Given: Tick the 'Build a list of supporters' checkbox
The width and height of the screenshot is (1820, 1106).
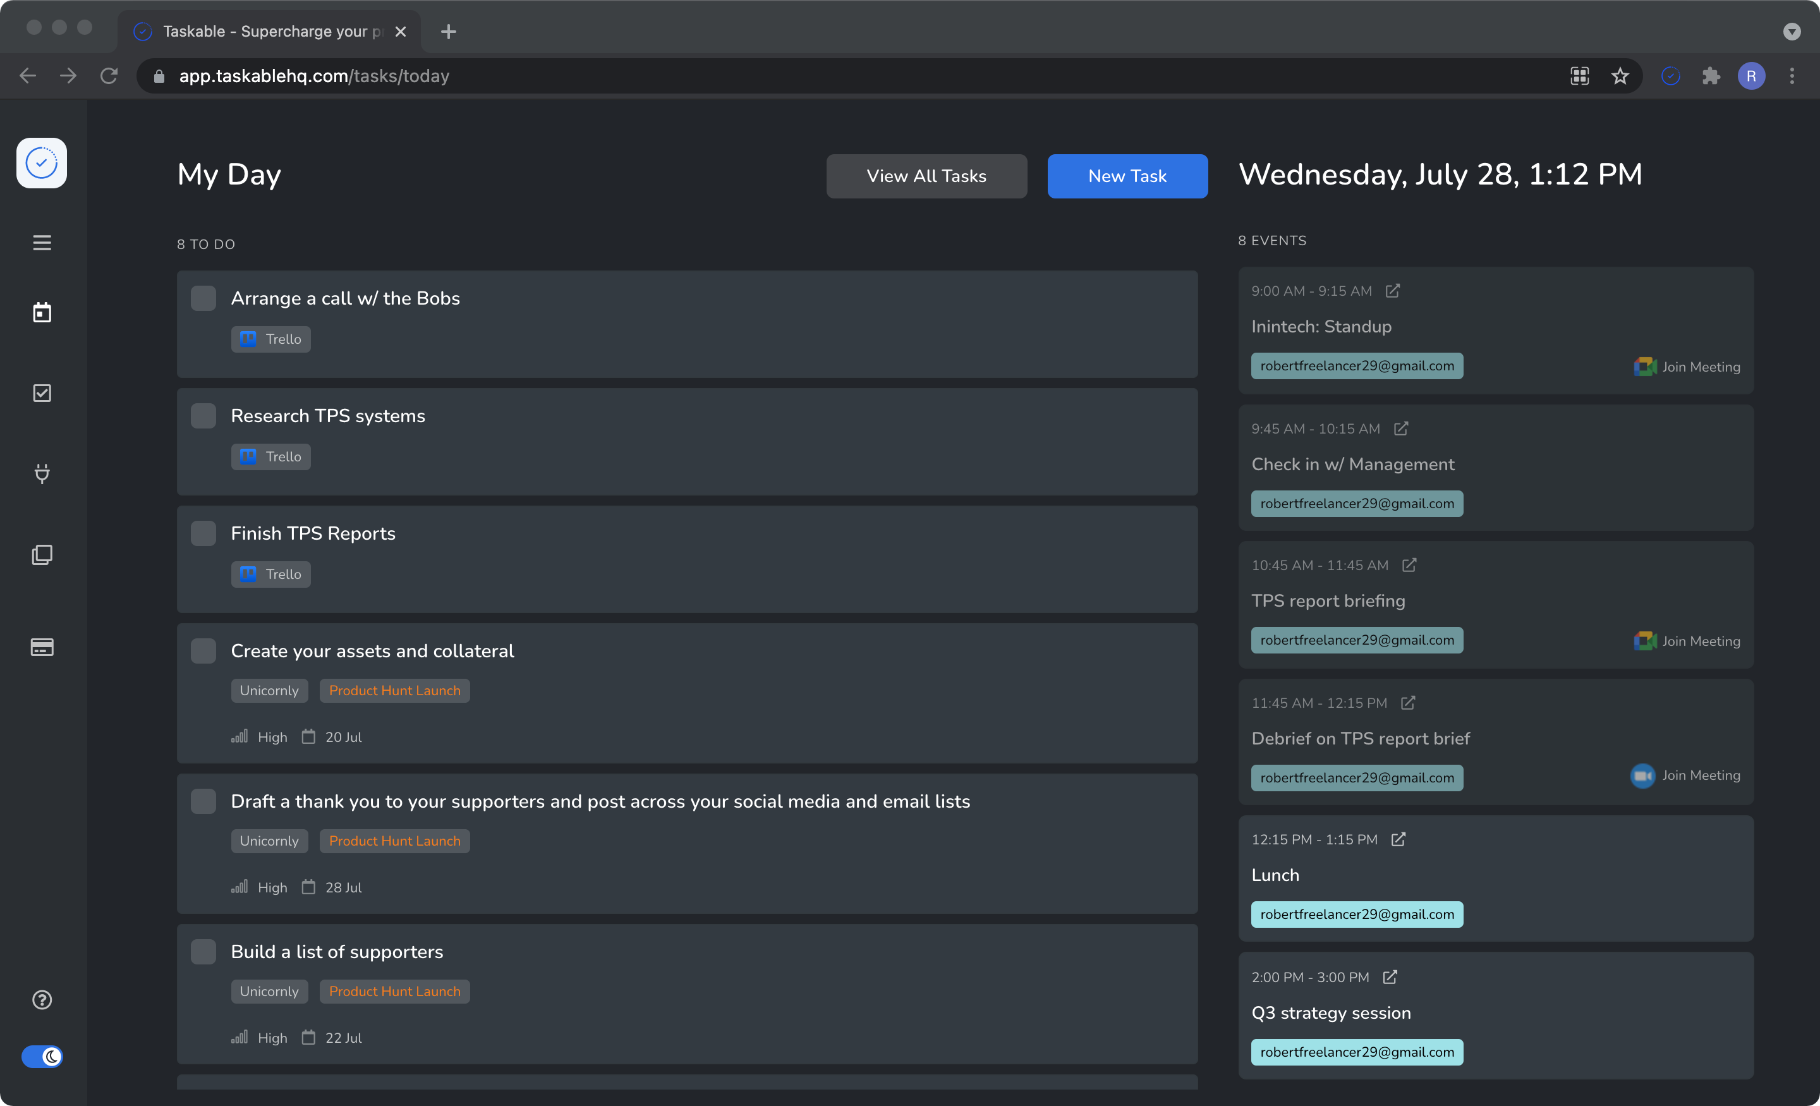Looking at the screenshot, I should tap(203, 952).
